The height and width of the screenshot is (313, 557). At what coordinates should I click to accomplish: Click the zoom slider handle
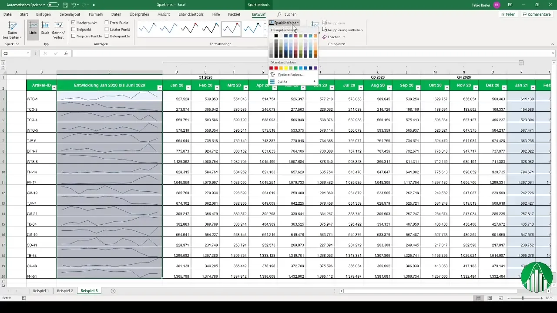(523, 298)
